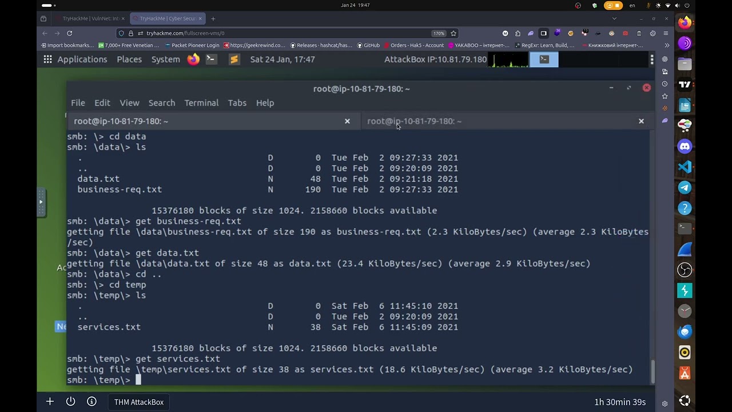Show more bookmarks chevron
The width and height of the screenshot is (732, 412).
(667, 45)
